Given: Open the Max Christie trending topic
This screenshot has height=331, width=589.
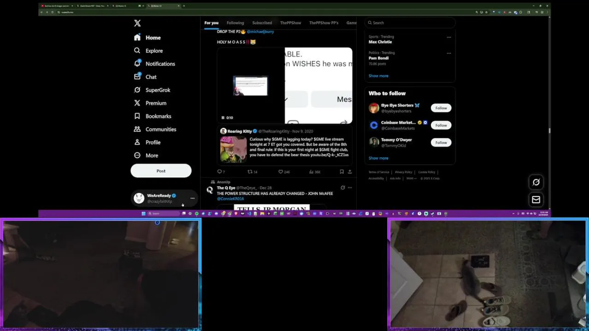Looking at the screenshot, I should [380, 42].
